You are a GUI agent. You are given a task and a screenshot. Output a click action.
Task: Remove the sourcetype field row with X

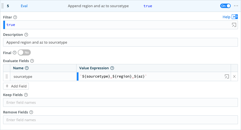click(x=234, y=76)
